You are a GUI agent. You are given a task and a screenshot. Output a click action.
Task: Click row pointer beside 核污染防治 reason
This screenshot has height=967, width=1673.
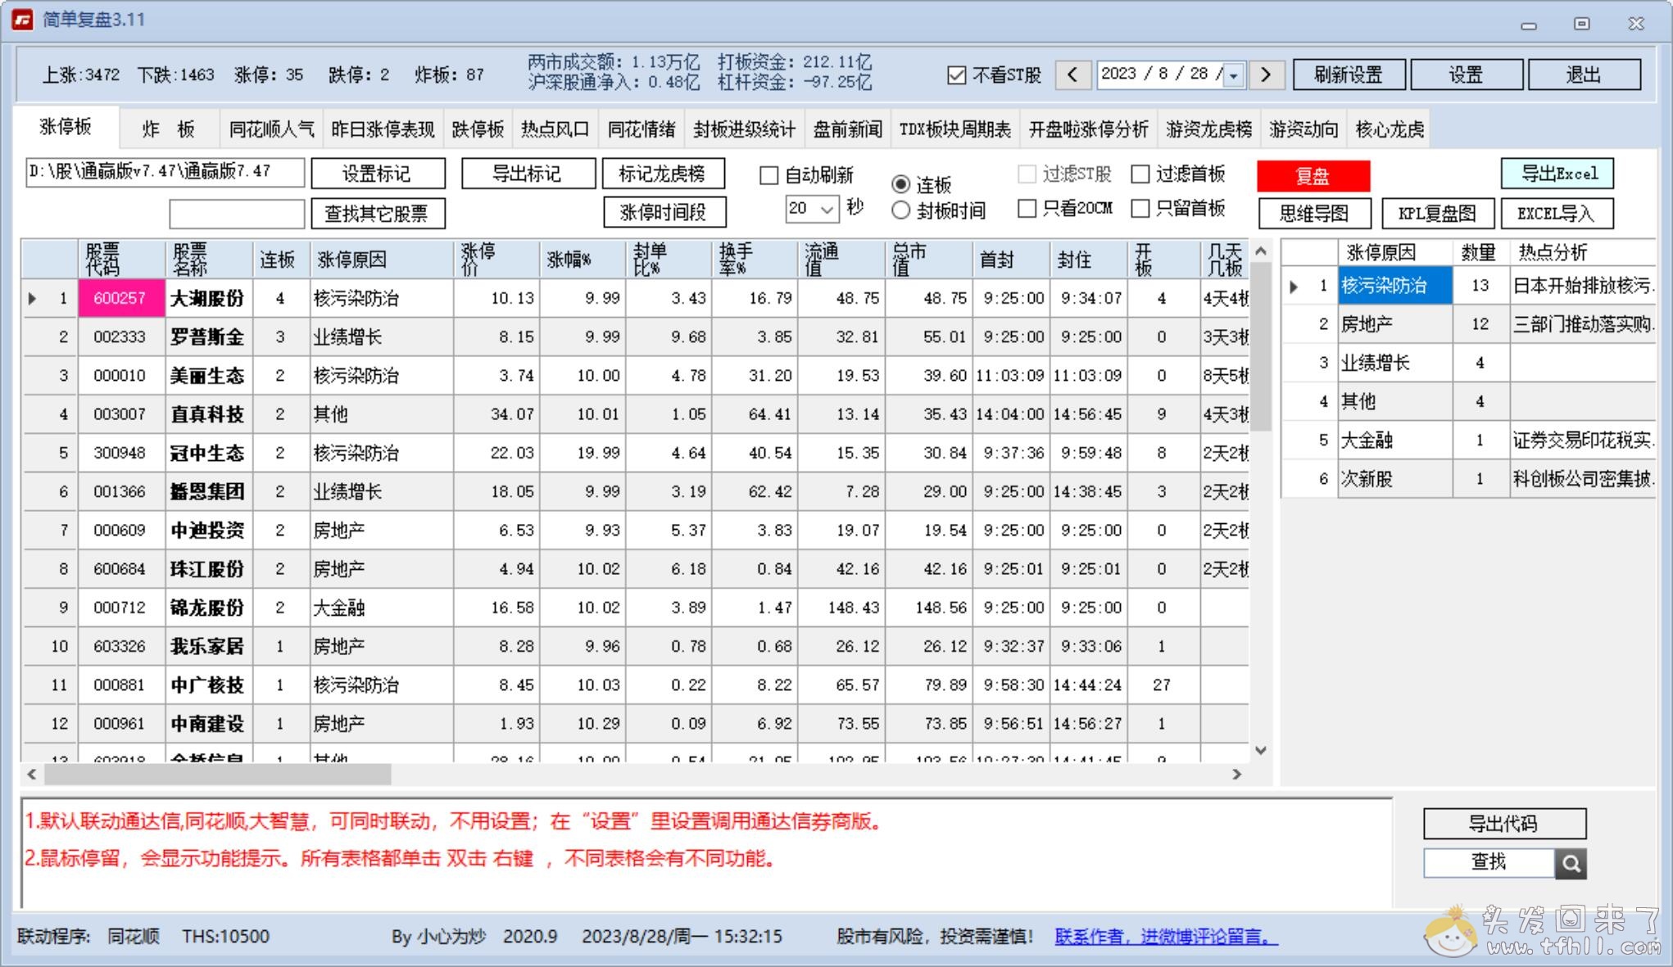pyautogui.click(x=1294, y=286)
